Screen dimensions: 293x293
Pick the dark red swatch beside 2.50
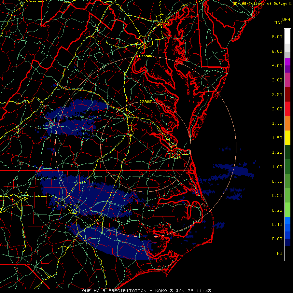pos(287,94)
